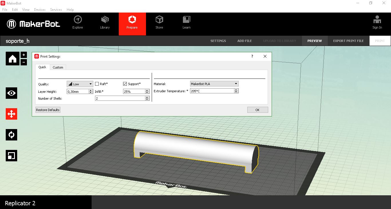Decrease Number of Shells with down arrow
391x209 pixels.
[147, 99]
